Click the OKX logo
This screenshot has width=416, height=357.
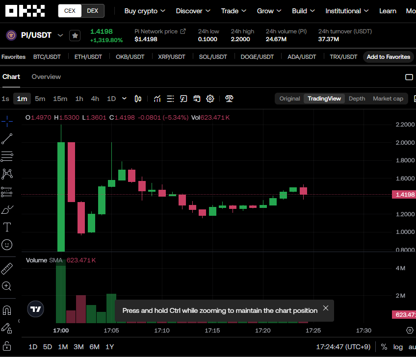coord(25,11)
